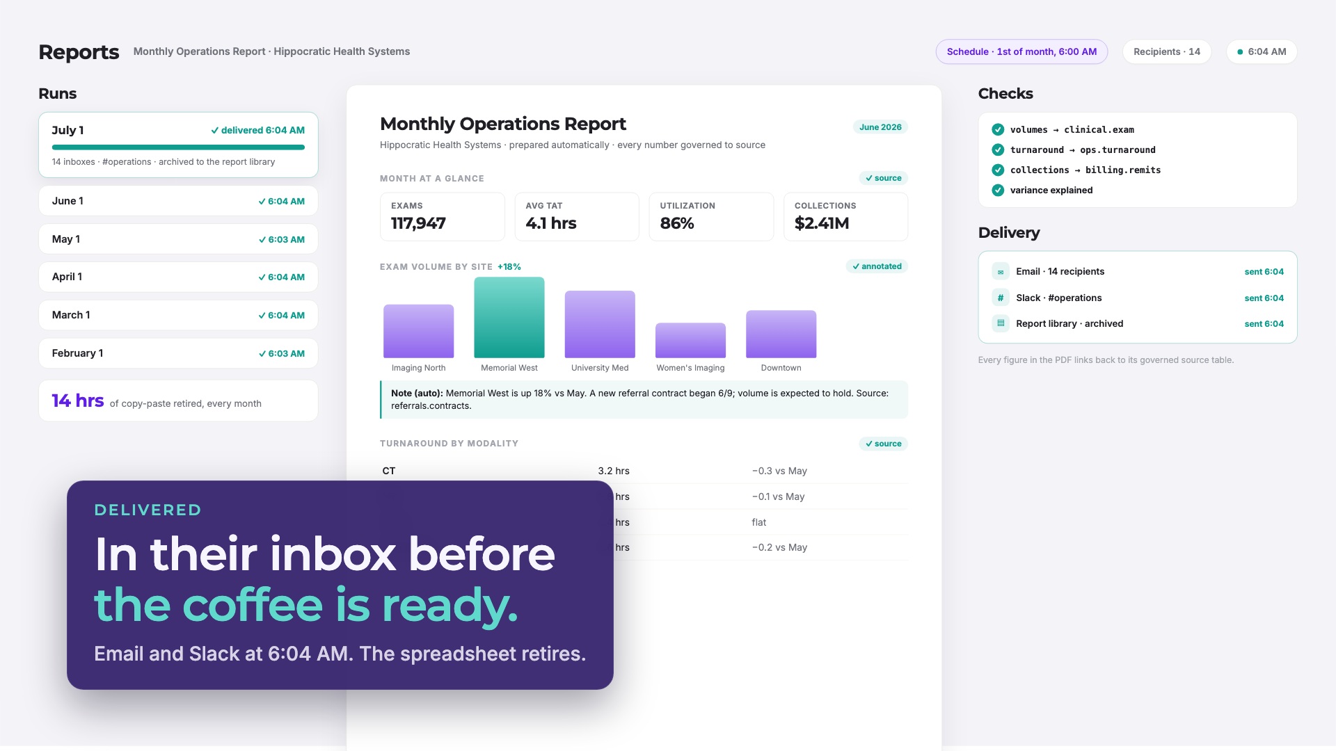This screenshot has width=1336, height=751.
Task: Select the April 1 run
Action: pos(178,277)
